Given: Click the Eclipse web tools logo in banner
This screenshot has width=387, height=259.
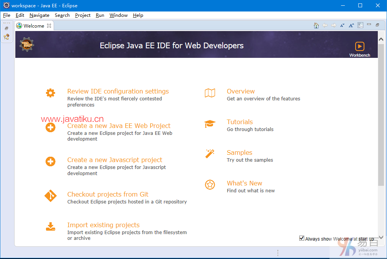Looking at the screenshot, I should [27, 44].
